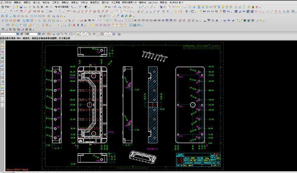Toggle Arc Center snap
297x173 pixels.
[x=98, y=34]
